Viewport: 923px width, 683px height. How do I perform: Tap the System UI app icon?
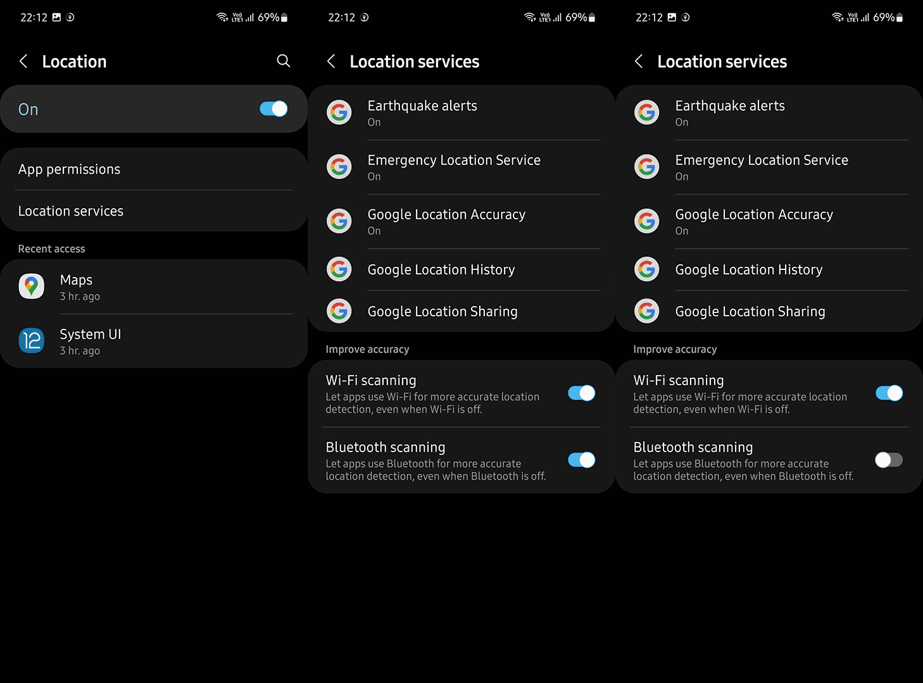click(x=32, y=341)
